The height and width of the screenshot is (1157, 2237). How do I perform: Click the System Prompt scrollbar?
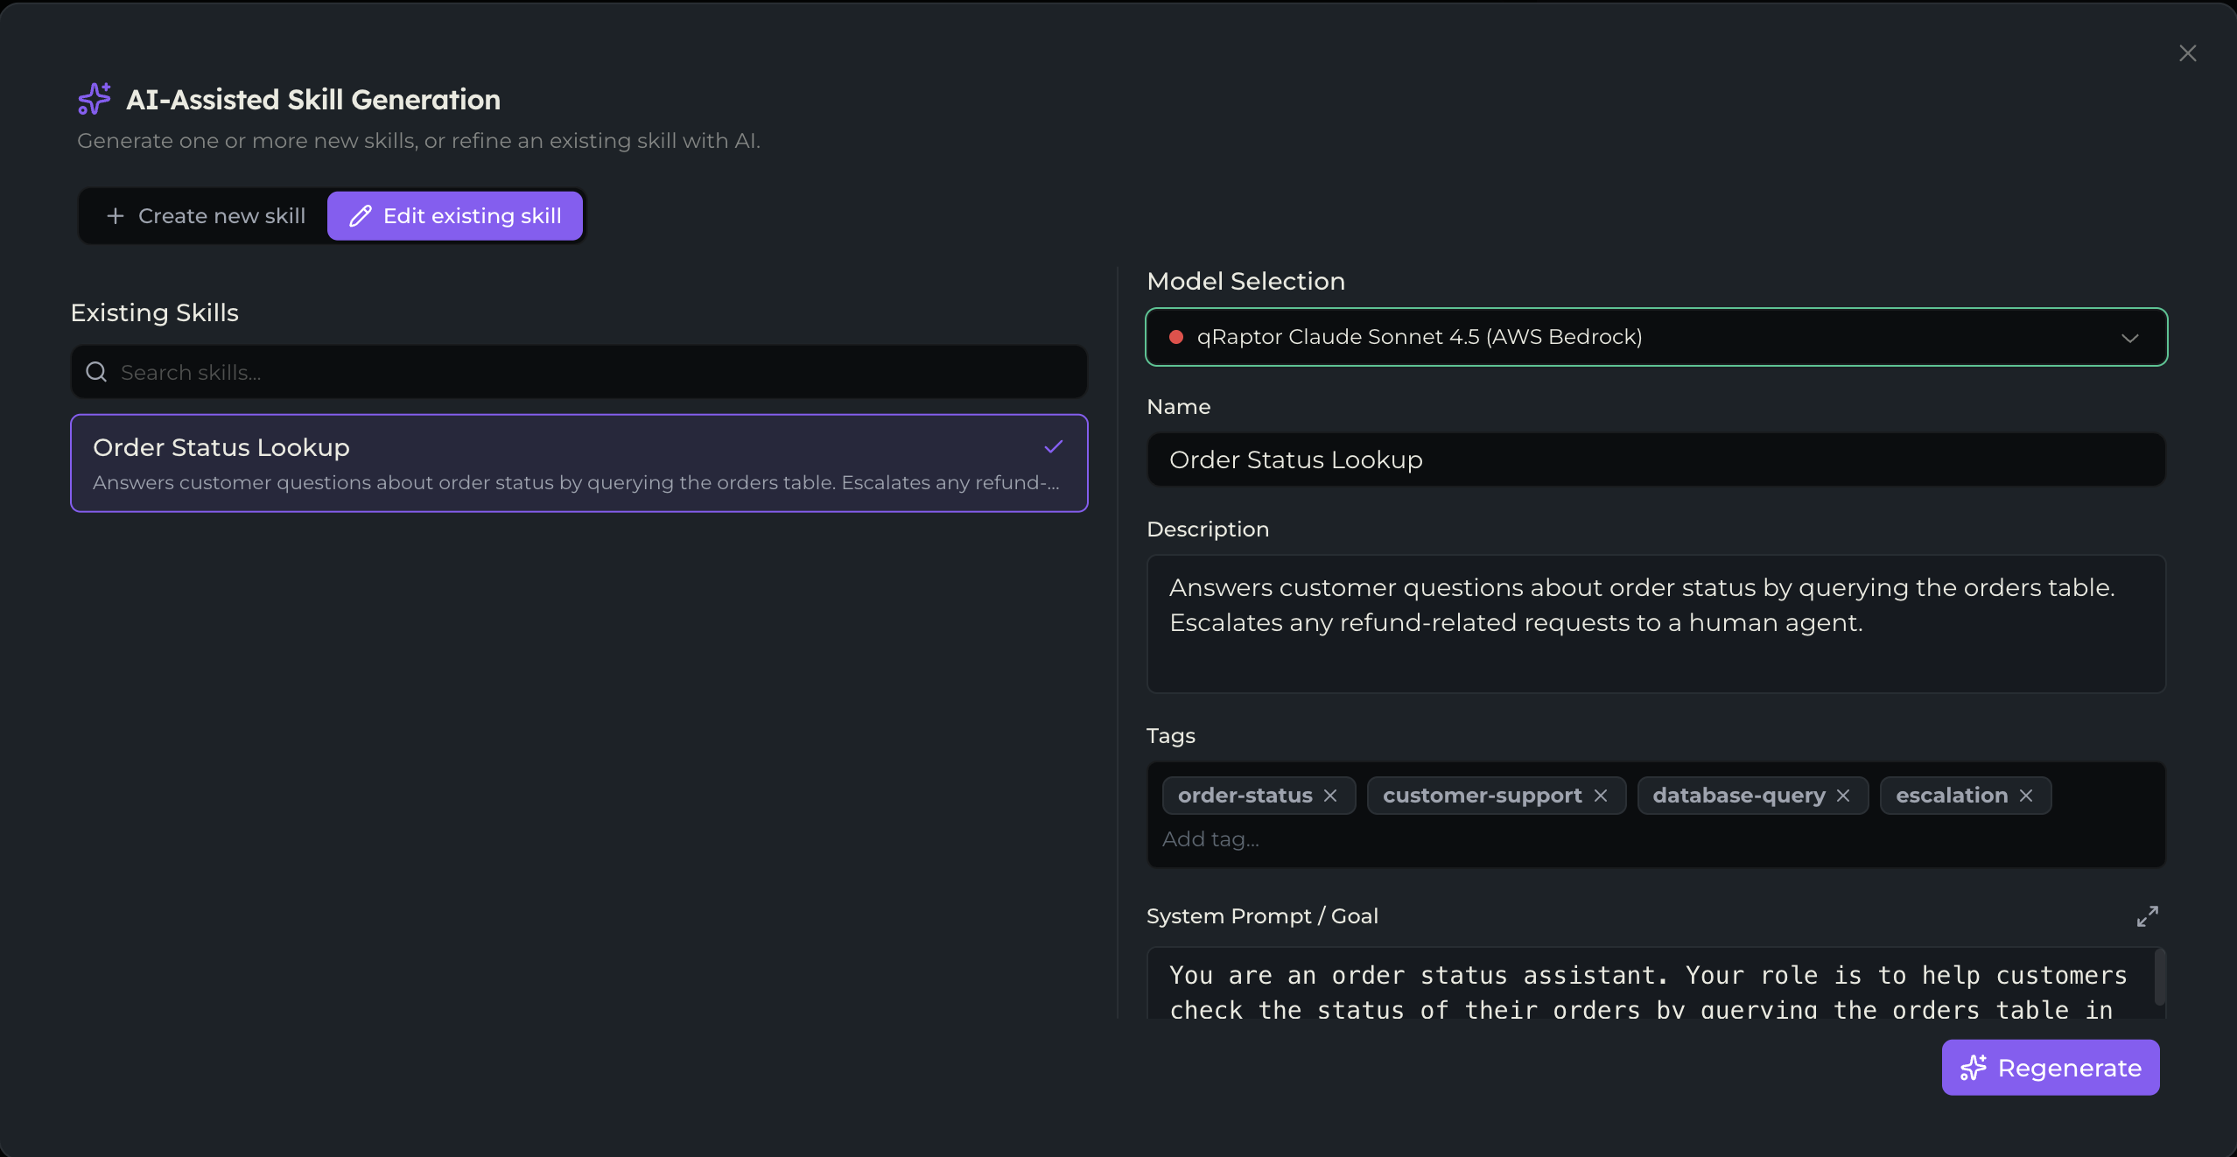2159,977
